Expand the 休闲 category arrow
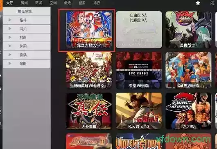The height and width of the screenshot is (149, 217). (10, 46)
